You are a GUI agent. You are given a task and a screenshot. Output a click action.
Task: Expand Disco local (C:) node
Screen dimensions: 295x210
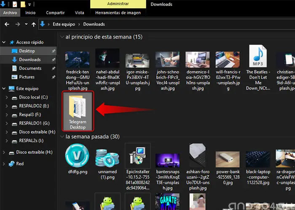pyautogui.click(x=7, y=97)
